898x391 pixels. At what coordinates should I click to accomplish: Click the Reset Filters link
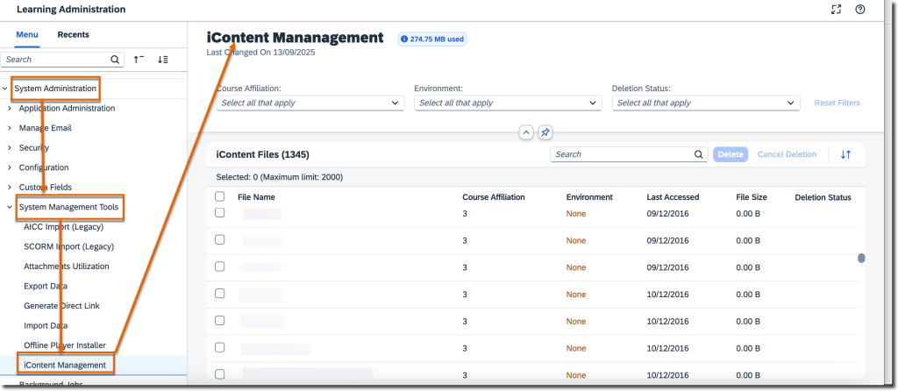pos(837,103)
